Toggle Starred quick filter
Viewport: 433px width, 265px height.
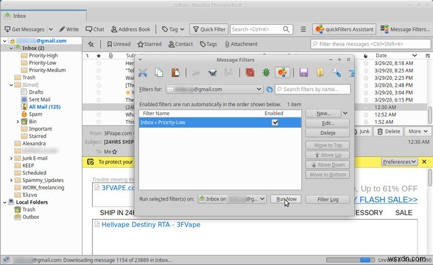tap(150, 44)
